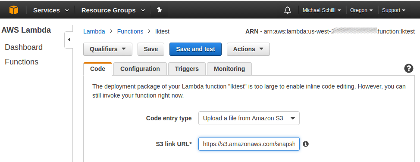Open the help question mark icon
Image resolution: width=420 pixels, height=162 pixels.
[408, 69]
